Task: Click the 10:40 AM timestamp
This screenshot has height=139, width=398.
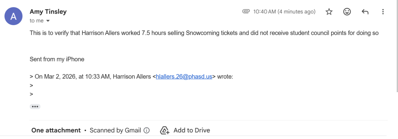Action: [284, 12]
